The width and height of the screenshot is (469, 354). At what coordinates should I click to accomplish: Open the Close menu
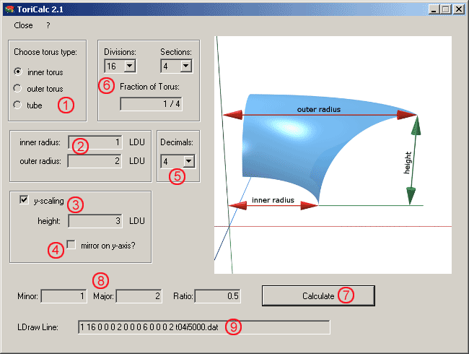point(23,25)
